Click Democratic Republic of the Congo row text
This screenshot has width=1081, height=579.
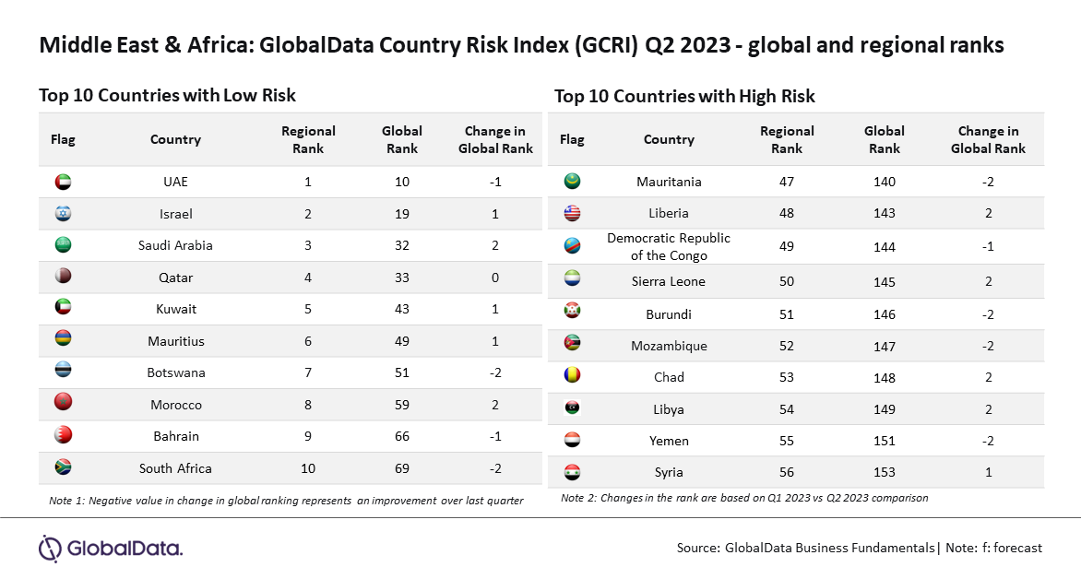point(669,246)
